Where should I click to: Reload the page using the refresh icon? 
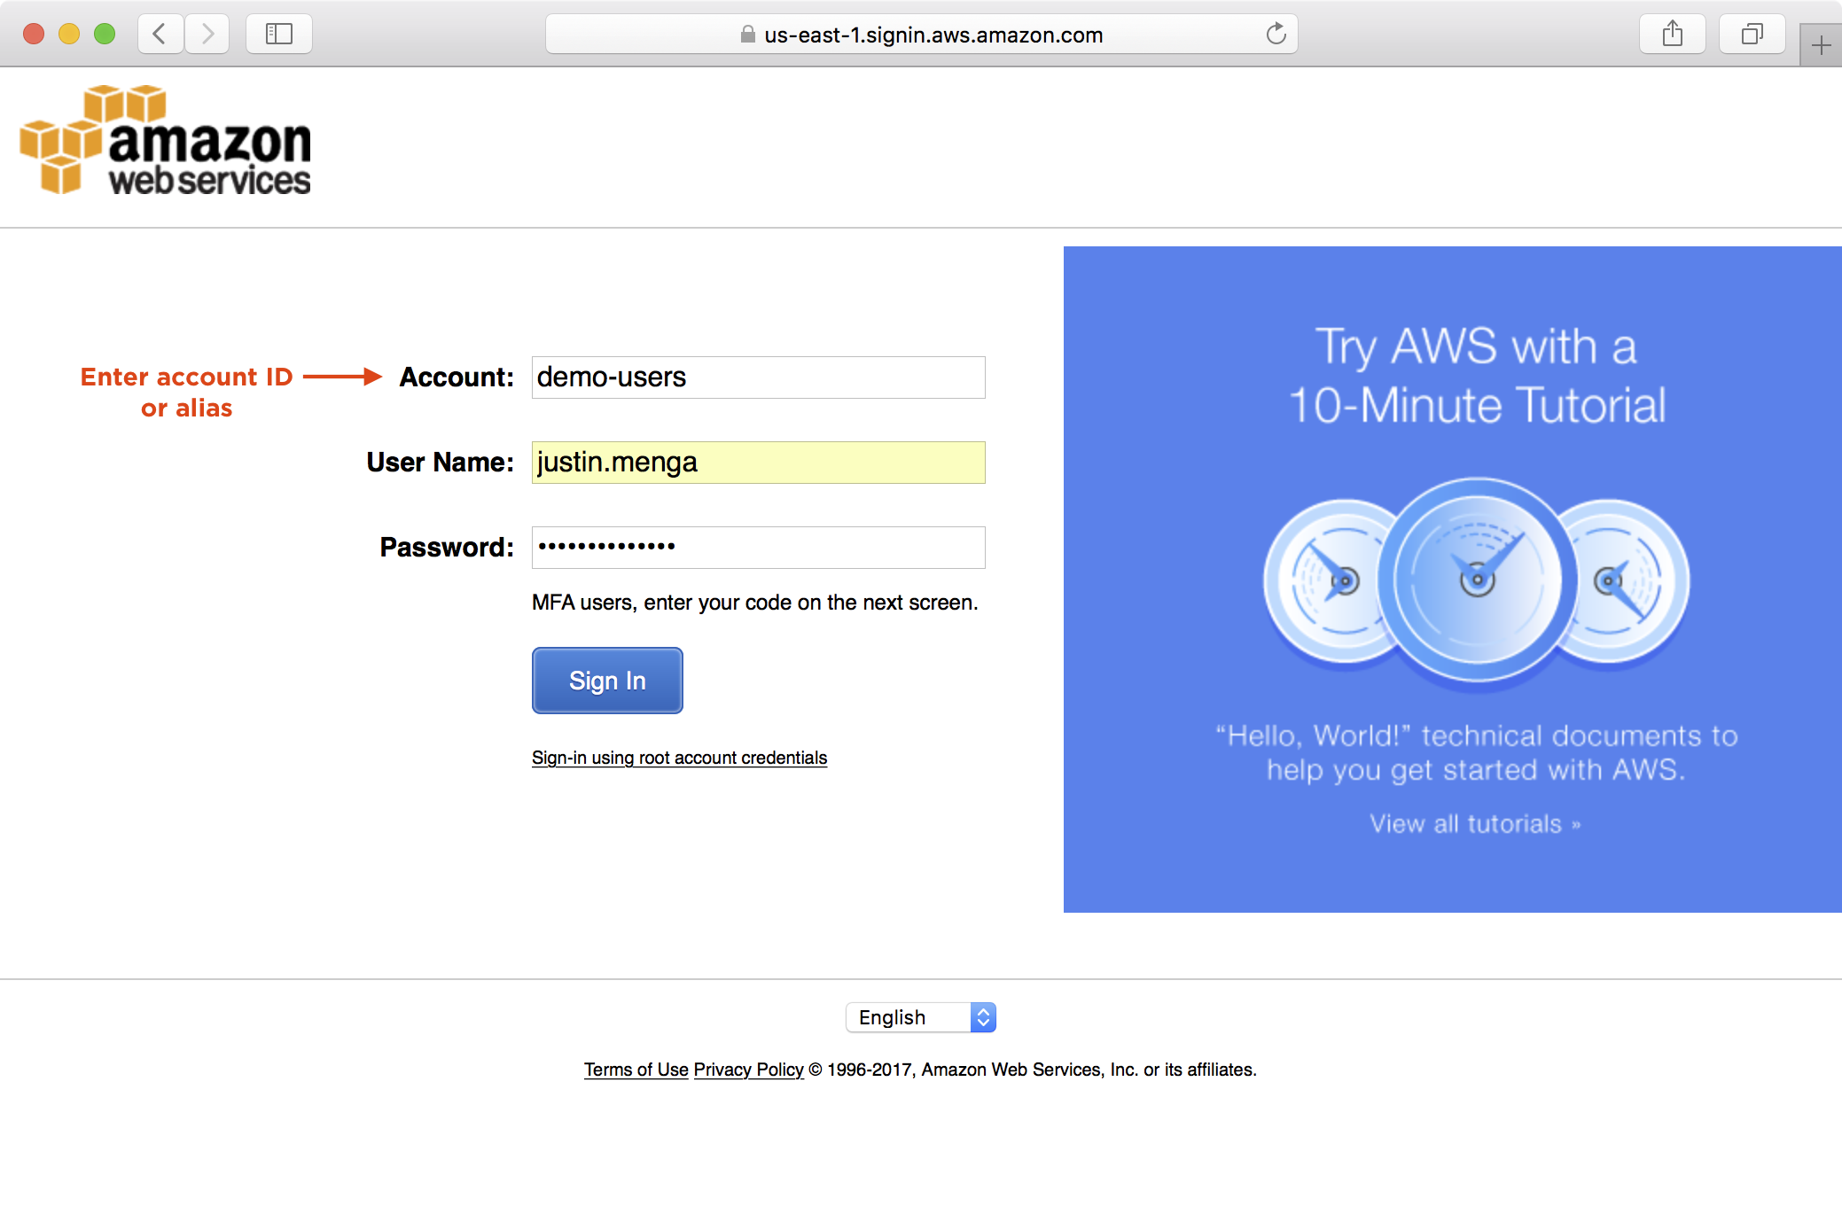click(x=1276, y=35)
